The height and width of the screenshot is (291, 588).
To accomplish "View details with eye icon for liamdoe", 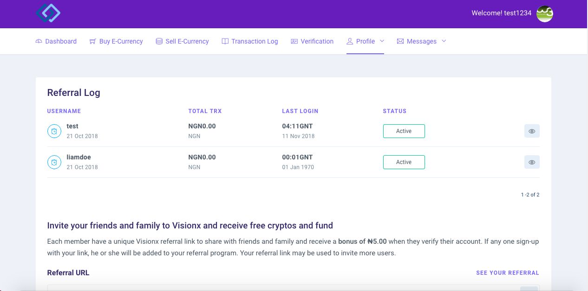I will coord(532,162).
